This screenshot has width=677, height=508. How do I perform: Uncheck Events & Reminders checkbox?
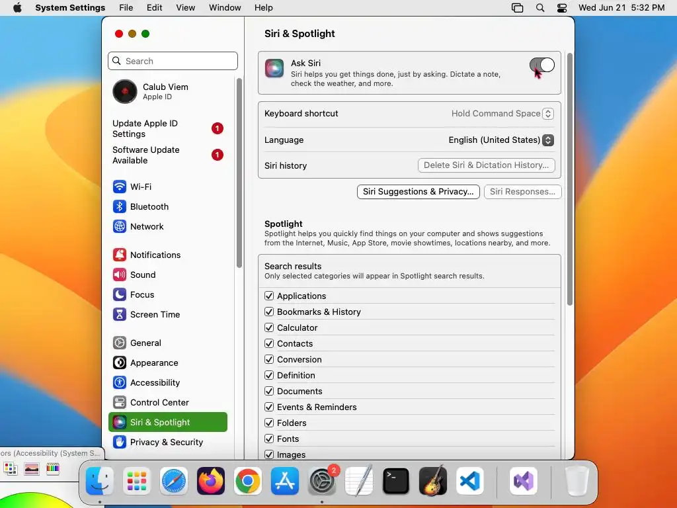point(269,407)
